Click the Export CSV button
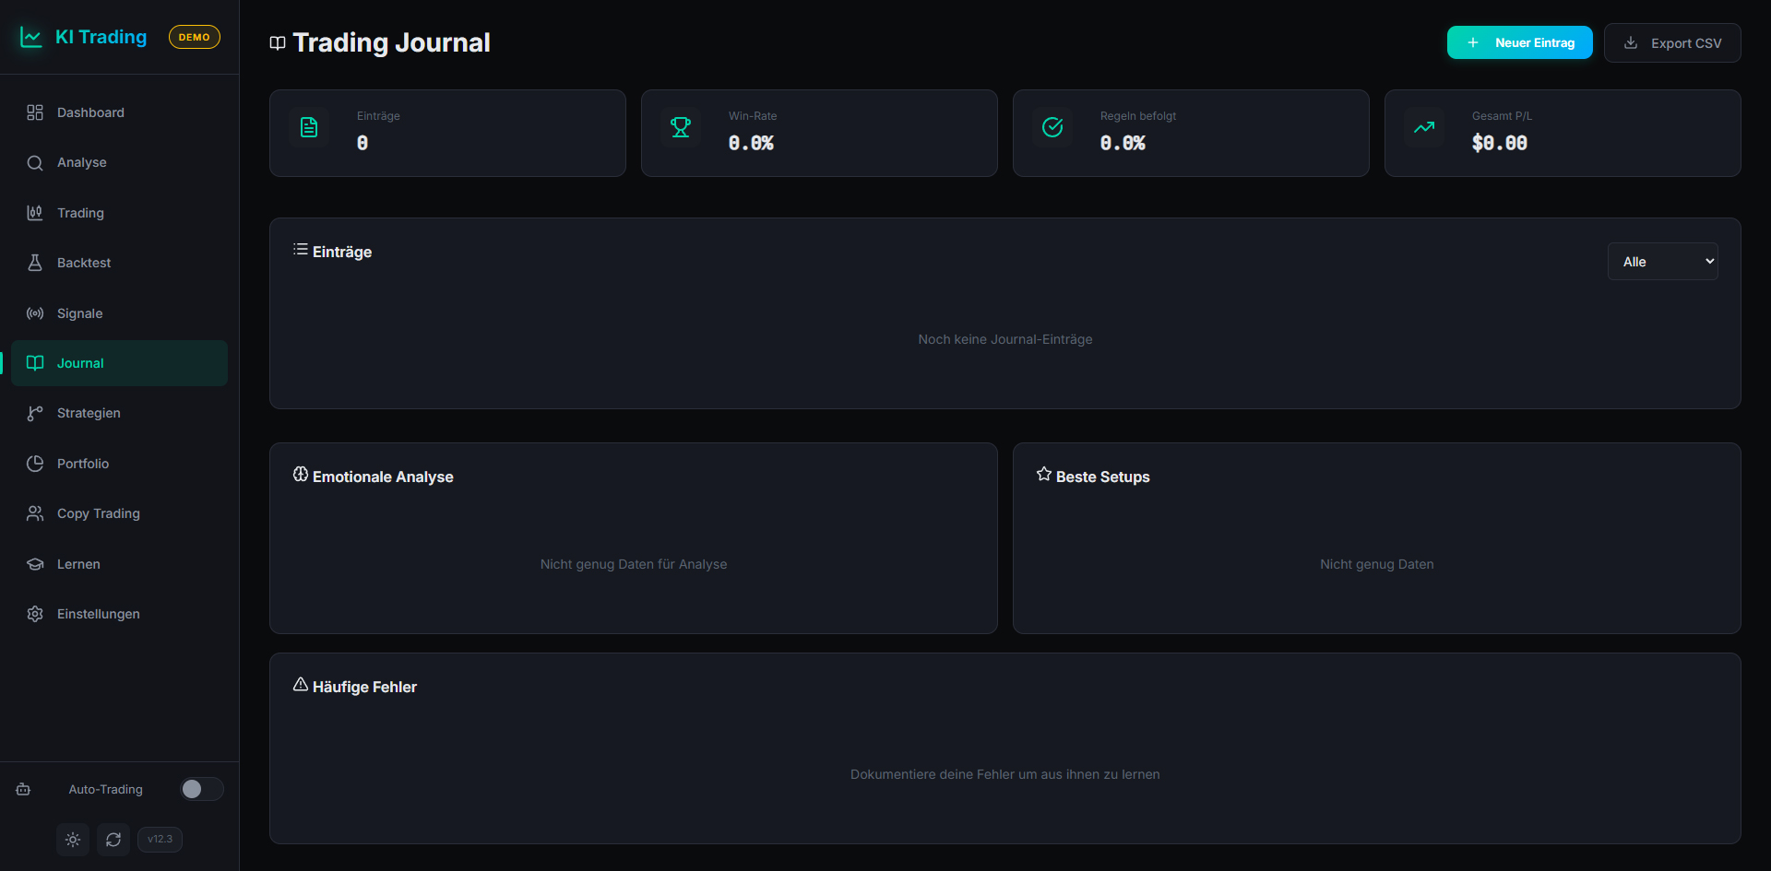This screenshot has width=1771, height=871. [1671, 43]
